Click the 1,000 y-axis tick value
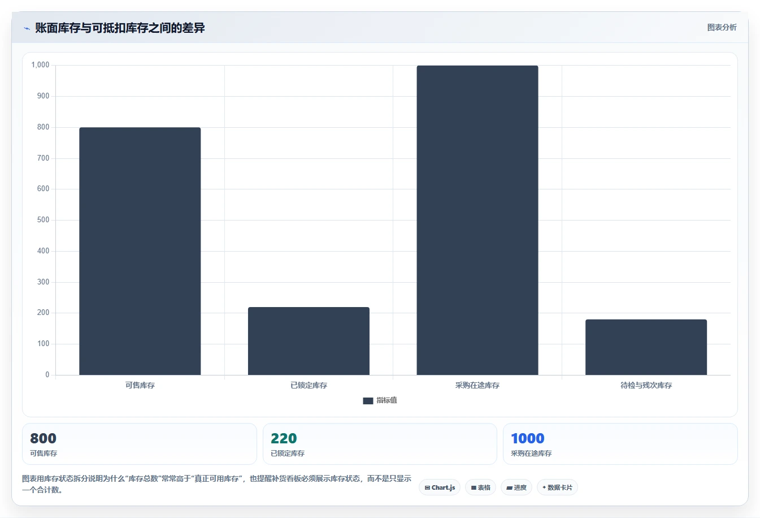This screenshot has height=518, width=760. coord(40,65)
